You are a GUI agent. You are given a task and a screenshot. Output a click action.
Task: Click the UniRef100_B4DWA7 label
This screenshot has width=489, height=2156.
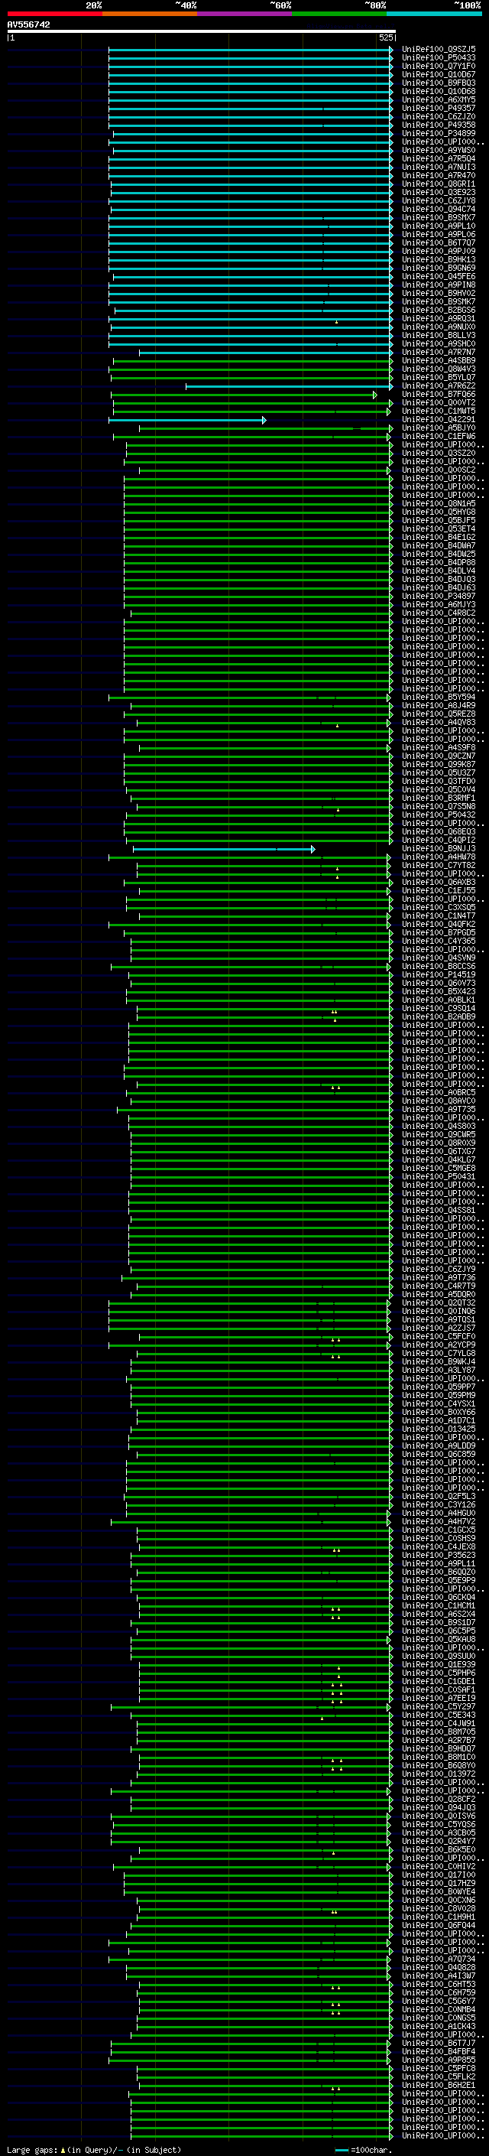[439, 546]
